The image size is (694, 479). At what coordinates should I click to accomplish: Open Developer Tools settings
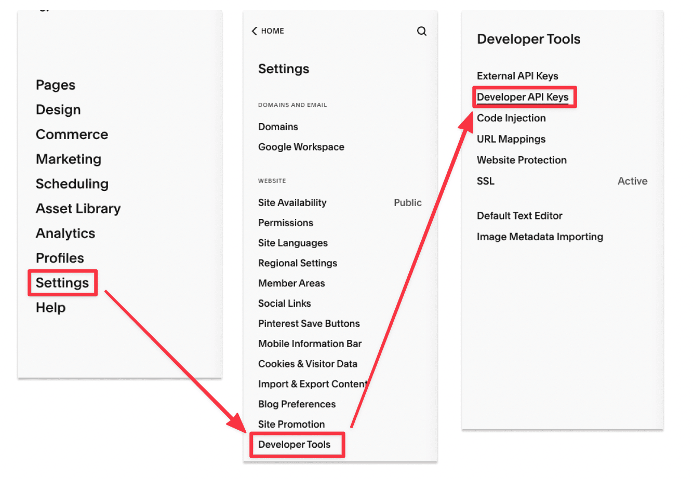pos(297,445)
